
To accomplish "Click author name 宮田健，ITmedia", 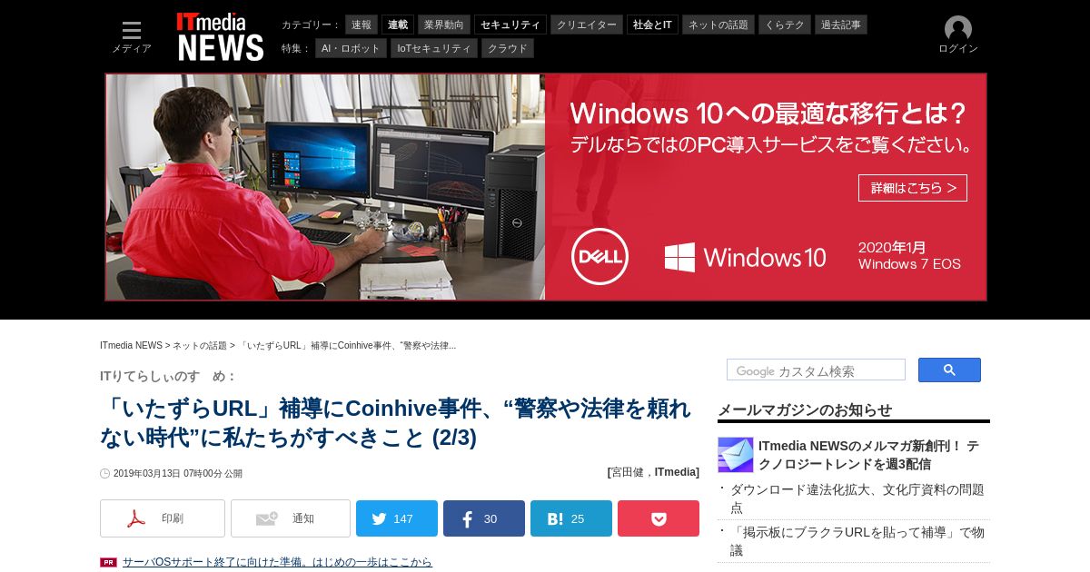I will [x=653, y=472].
